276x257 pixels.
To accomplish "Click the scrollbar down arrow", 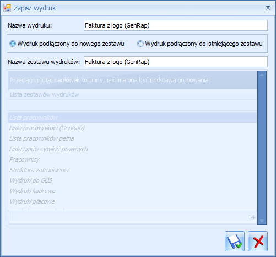I will click(x=262, y=221).
